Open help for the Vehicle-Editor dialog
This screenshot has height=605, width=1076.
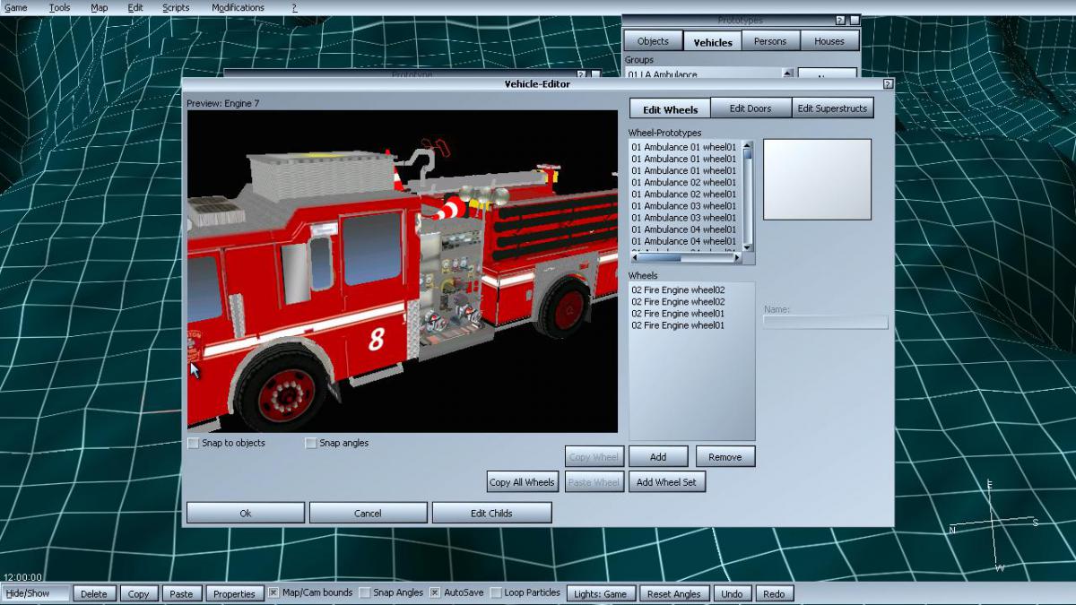[x=888, y=84]
